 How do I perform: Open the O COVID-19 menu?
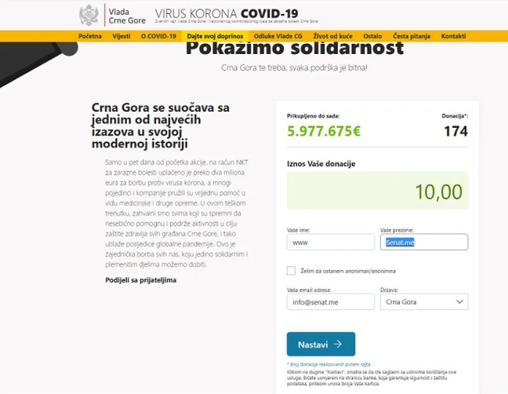[x=158, y=36]
